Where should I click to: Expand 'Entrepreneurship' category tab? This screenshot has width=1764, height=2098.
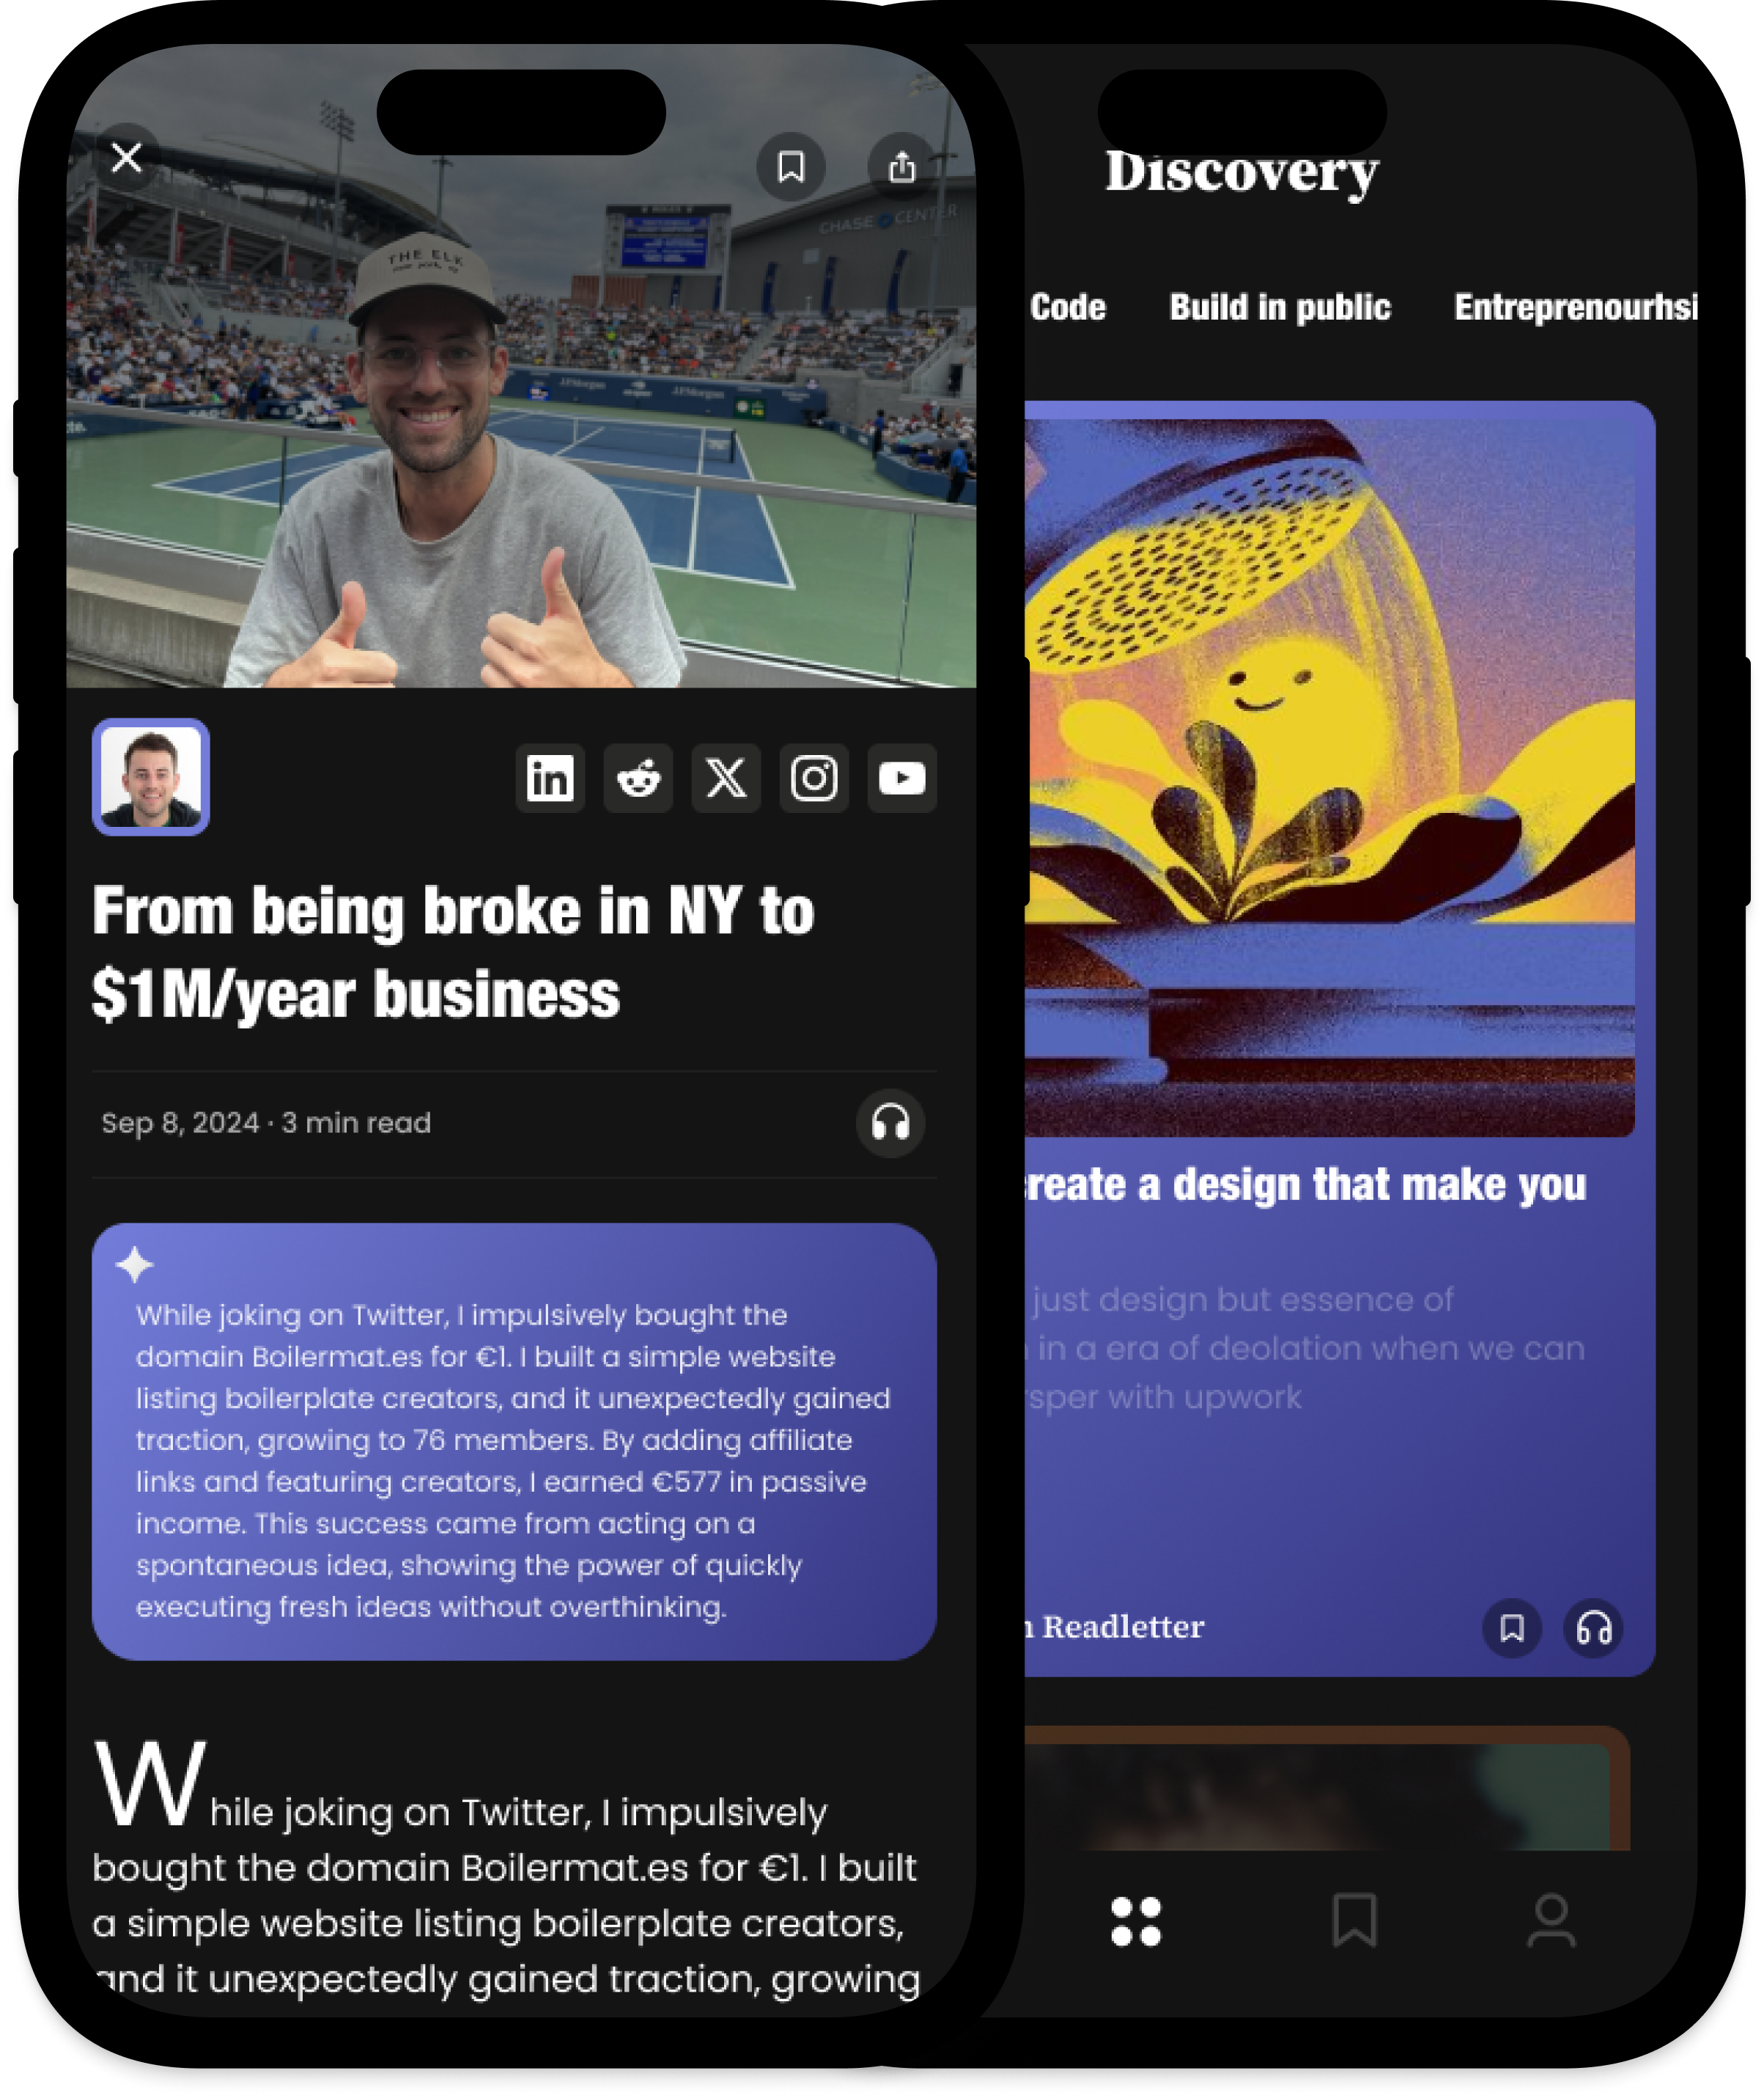[x=1573, y=308]
